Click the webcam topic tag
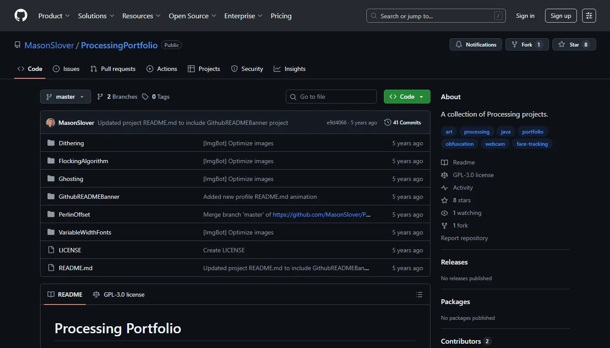This screenshot has height=348, width=610. (495, 144)
